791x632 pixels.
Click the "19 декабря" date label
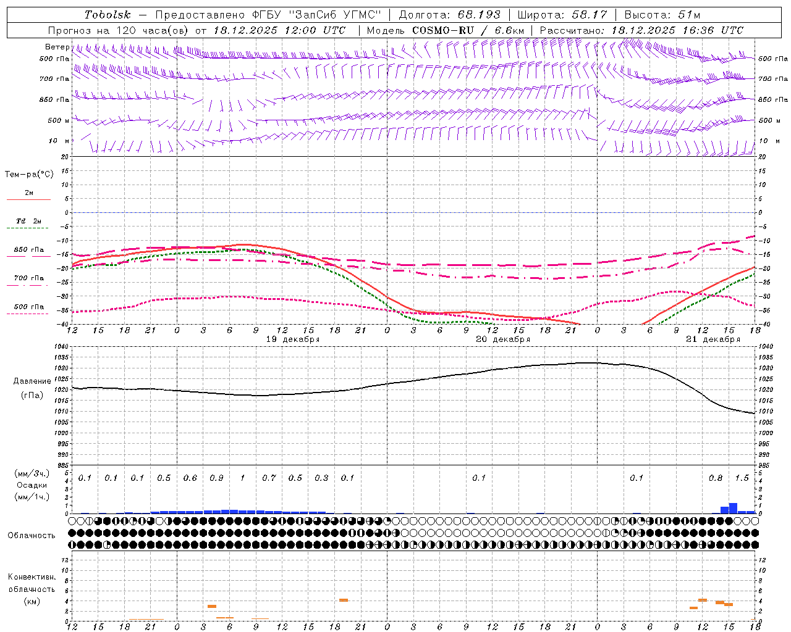(x=293, y=339)
